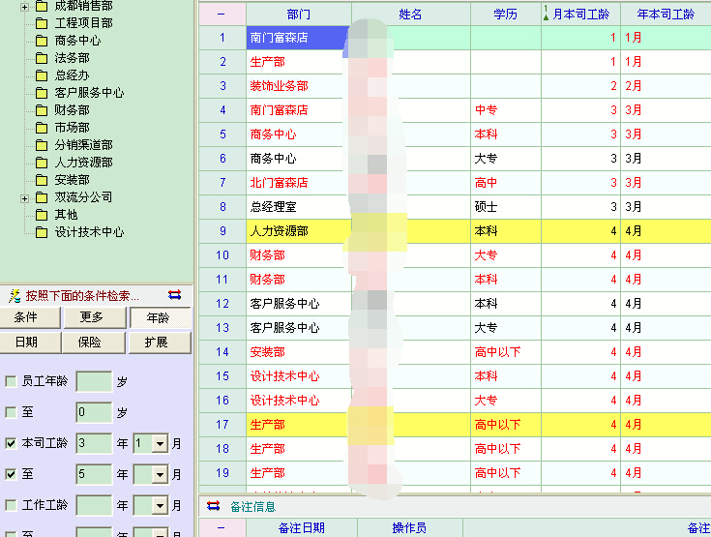Click the sort indicator icon in 月本司工龄 header
711x537 pixels.
click(546, 14)
